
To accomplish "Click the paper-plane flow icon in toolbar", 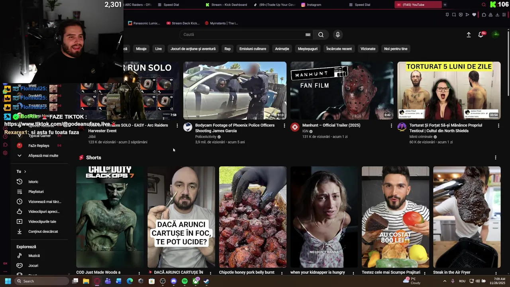I will 467,15.
